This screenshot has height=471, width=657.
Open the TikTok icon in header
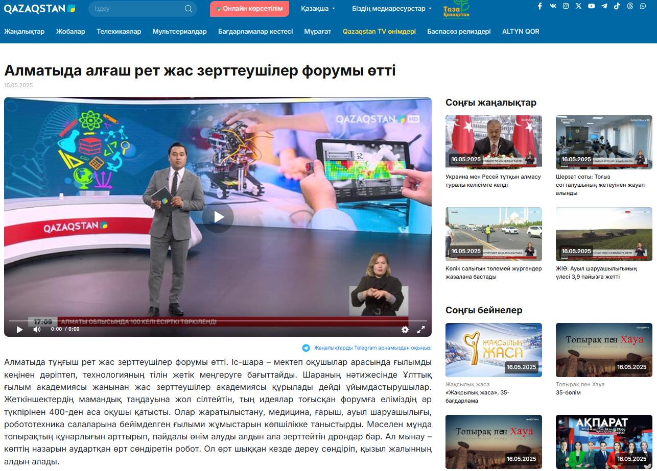pyautogui.click(x=617, y=6)
